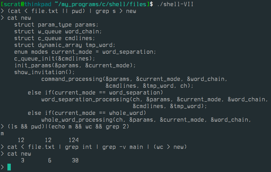Screen dimensions: 271x172
Task: Click the 'else if(current_mode == whole_word)' line
Action: coord(87,113)
